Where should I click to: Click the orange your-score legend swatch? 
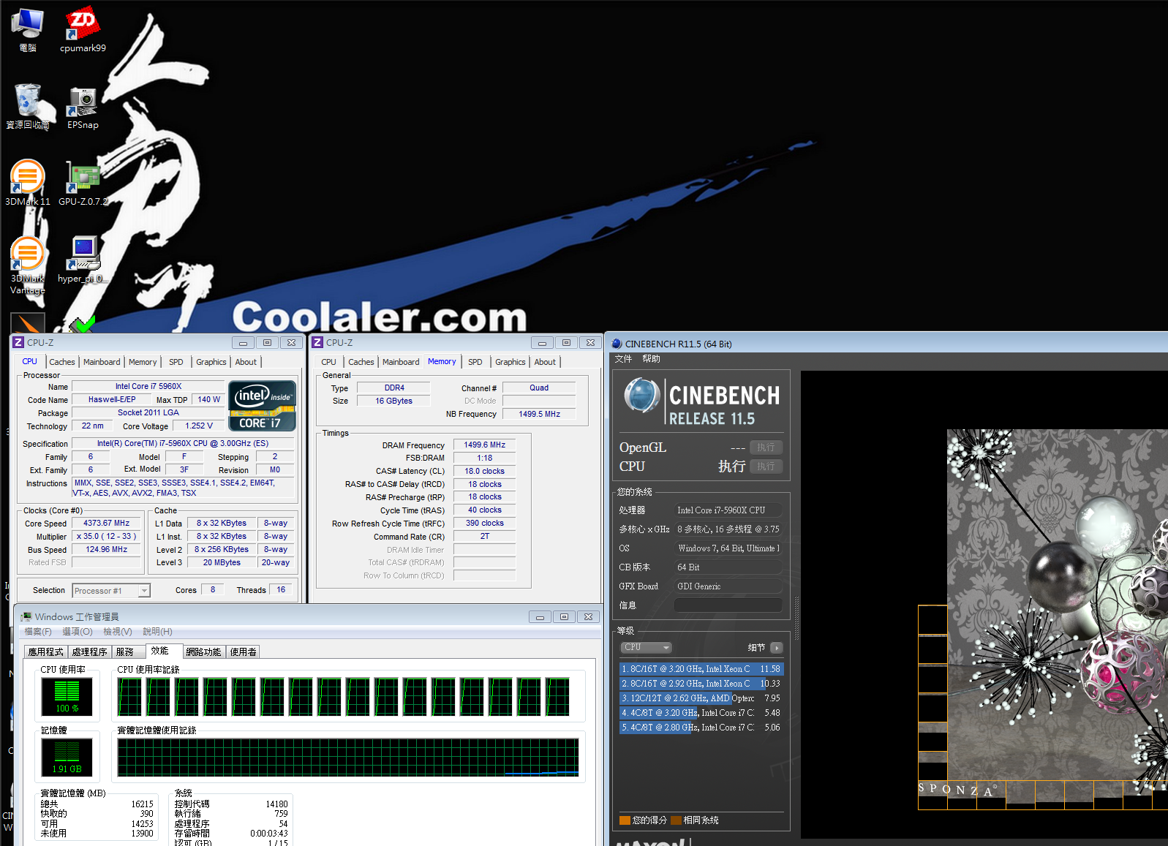pos(625,820)
